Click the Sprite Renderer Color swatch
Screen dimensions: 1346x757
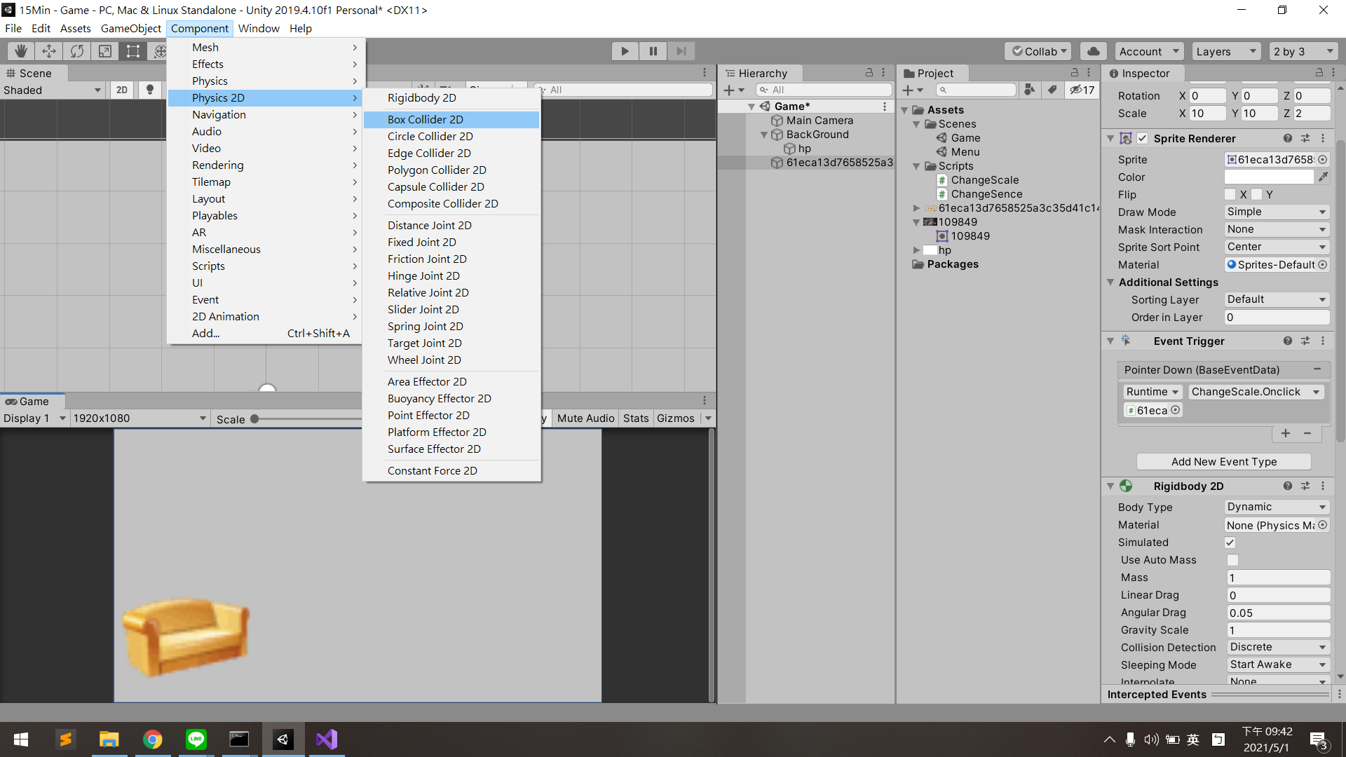click(x=1268, y=177)
